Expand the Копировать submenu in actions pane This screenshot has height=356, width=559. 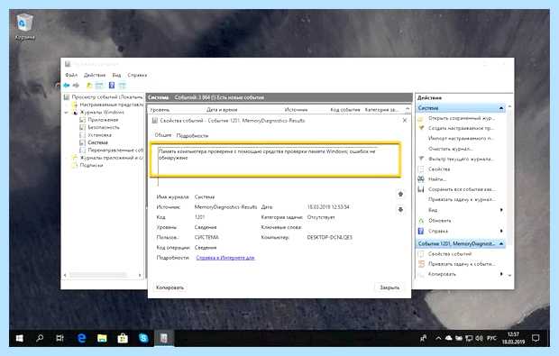501,274
